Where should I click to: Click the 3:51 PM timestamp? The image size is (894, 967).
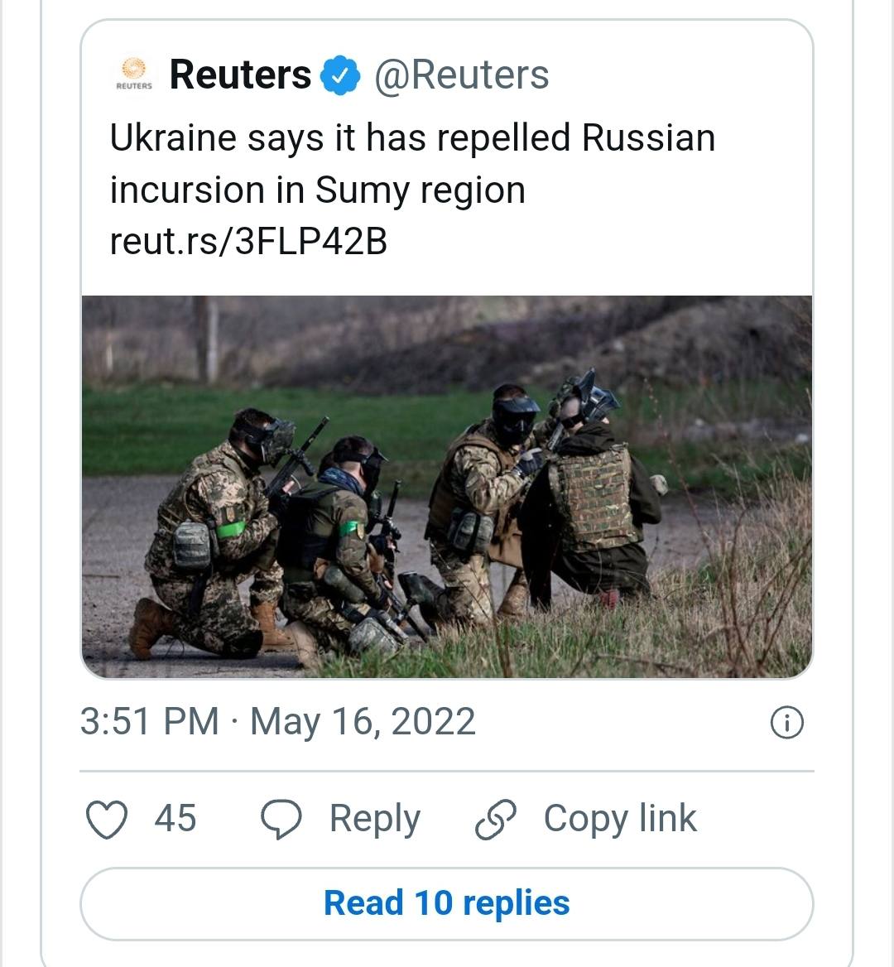click(x=150, y=721)
